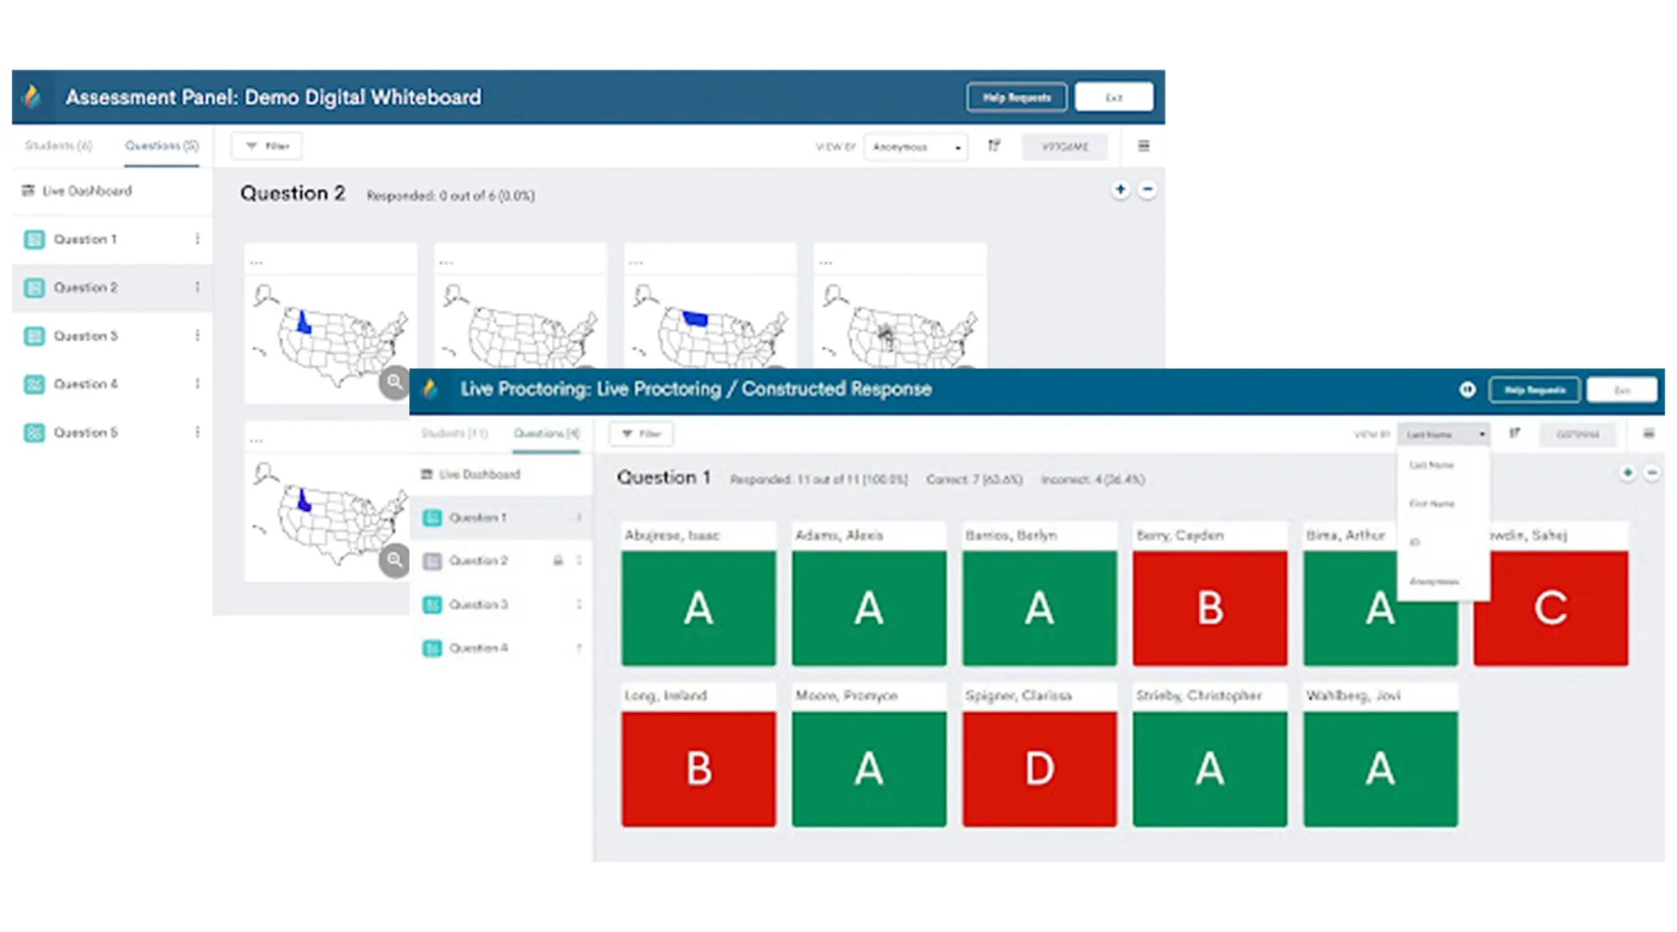This screenshot has width=1677, height=932.
Task: Click the Exit button in Assessment Panel
Action: point(1114,96)
